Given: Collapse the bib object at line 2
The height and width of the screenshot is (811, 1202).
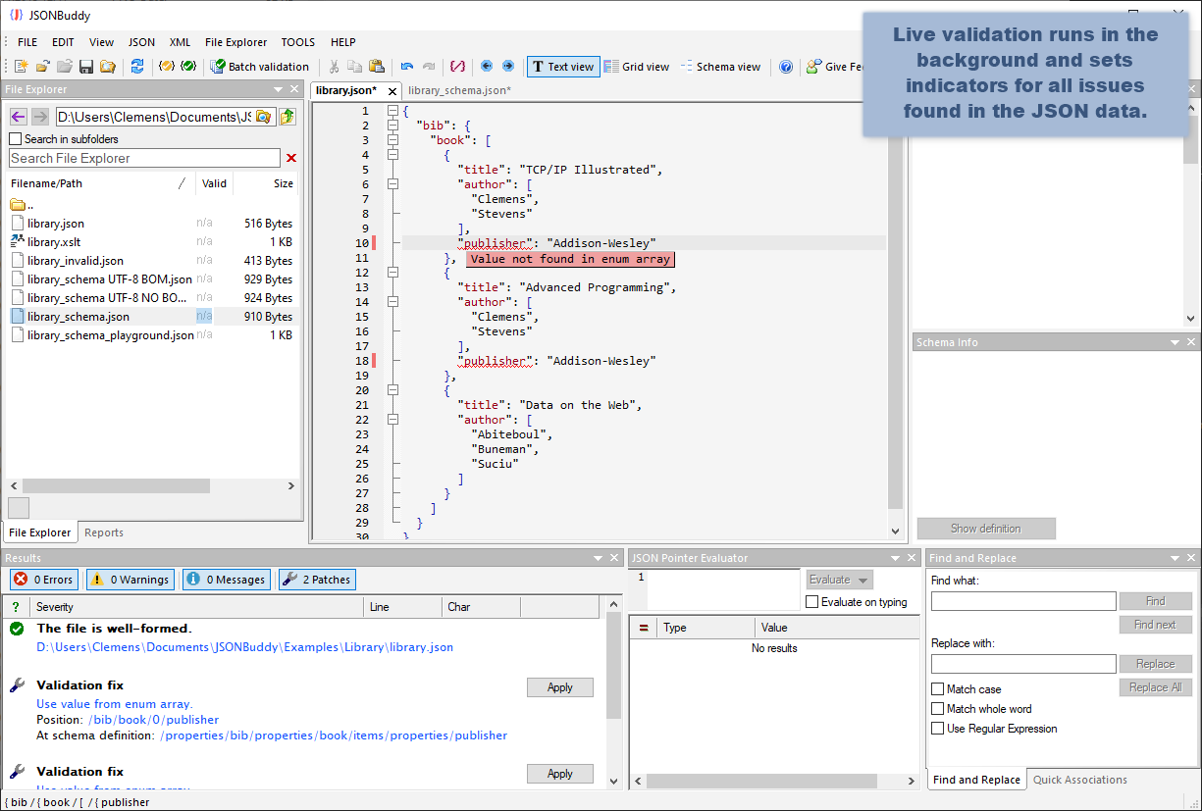Looking at the screenshot, I should pos(392,125).
